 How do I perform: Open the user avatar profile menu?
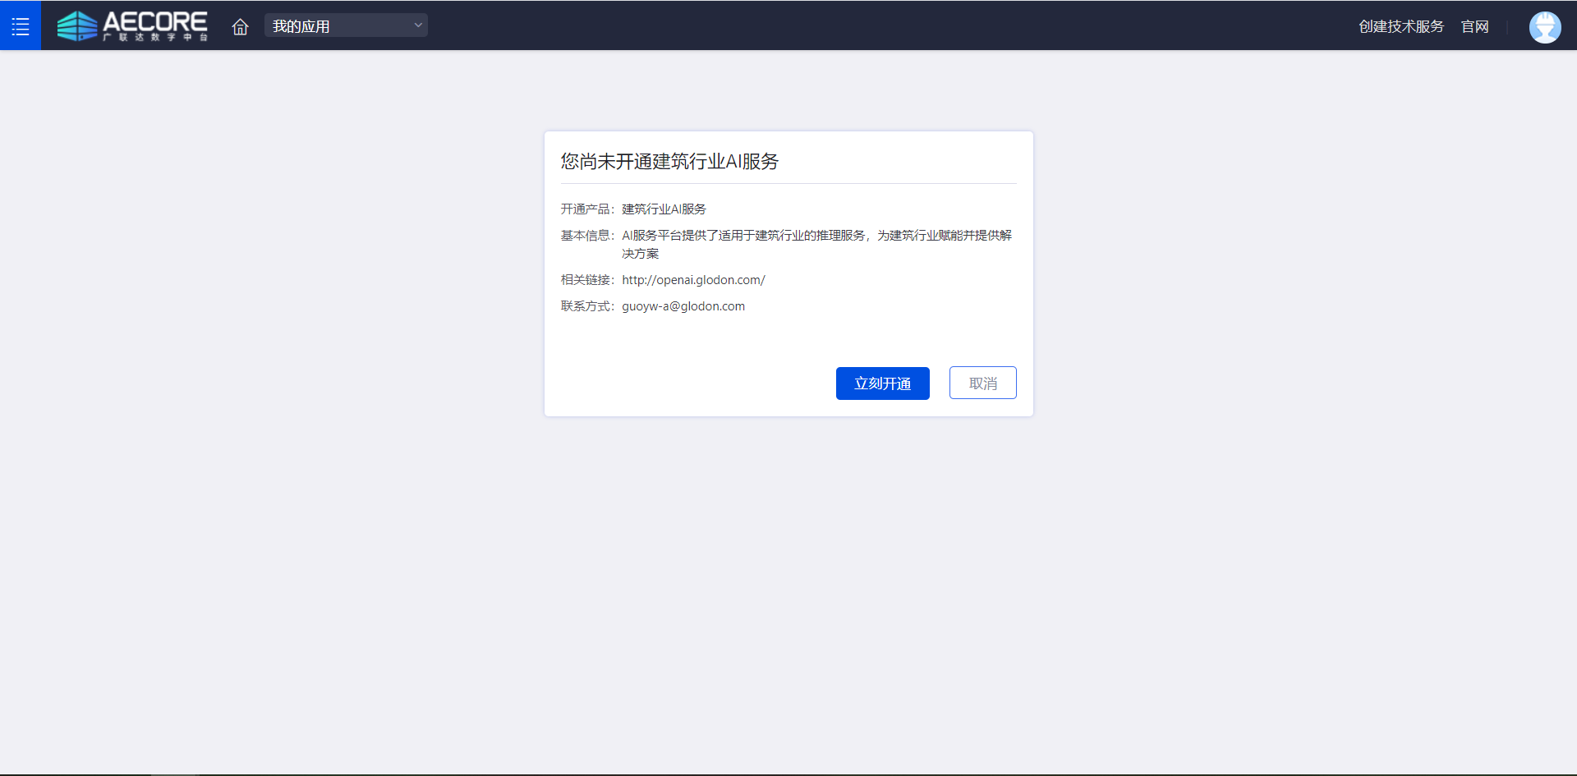pos(1544,27)
